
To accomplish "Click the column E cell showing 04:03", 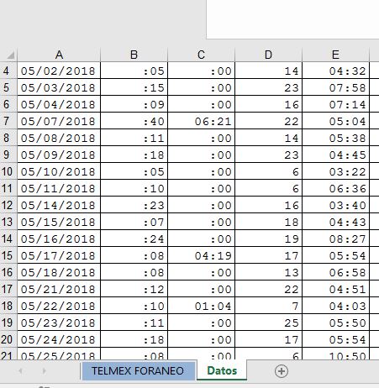I will click(335, 306).
